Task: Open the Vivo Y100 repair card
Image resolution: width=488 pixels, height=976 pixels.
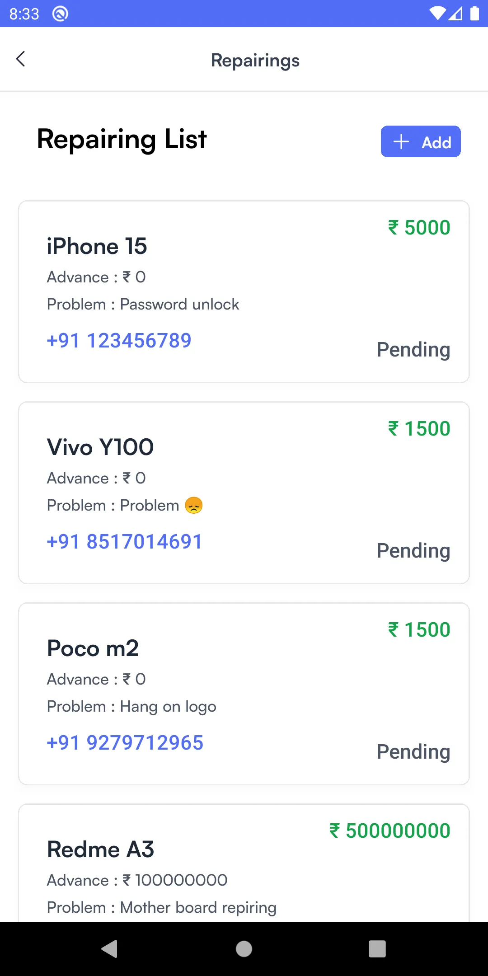Action: pos(100,447)
